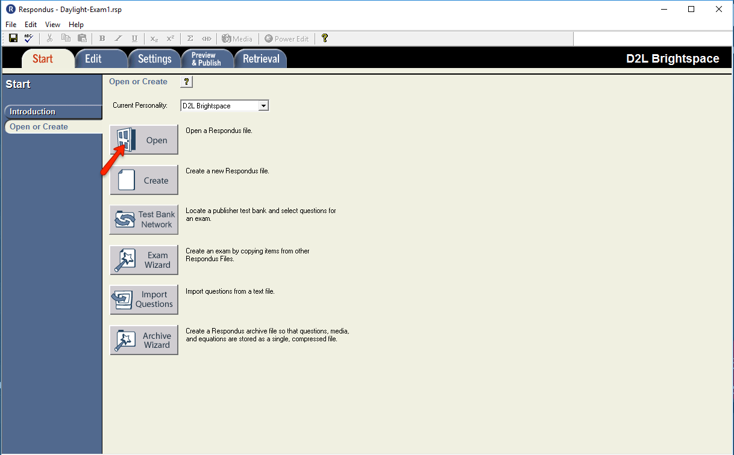Image resolution: width=734 pixels, height=455 pixels.
Task: Toggle Underline formatting in toolbar
Action: pos(134,39)
